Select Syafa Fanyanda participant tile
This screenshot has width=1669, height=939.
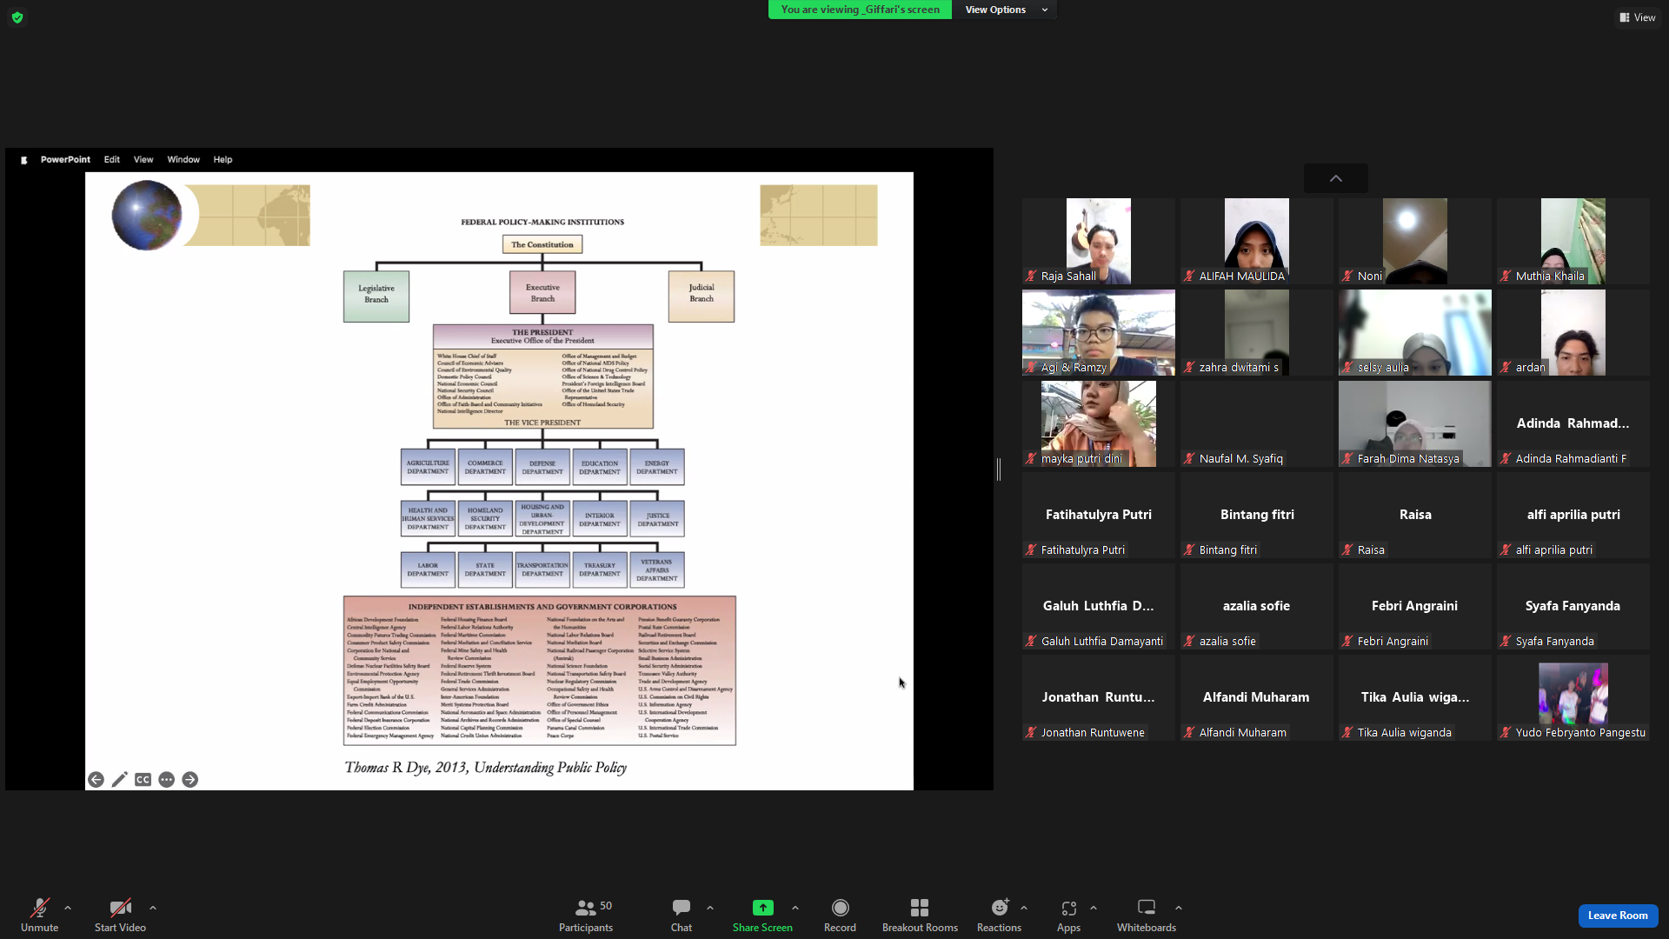tap(1573, 607)
